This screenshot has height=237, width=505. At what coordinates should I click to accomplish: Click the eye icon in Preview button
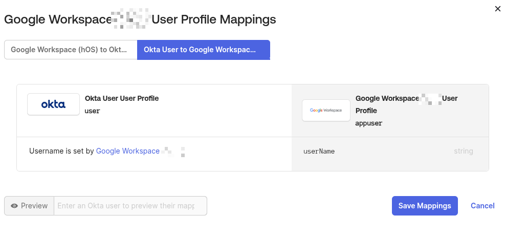pos(14,206)
